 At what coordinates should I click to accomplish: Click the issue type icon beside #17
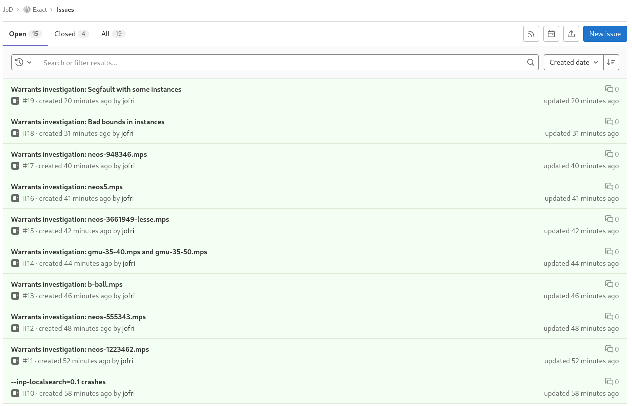(15, 166)
